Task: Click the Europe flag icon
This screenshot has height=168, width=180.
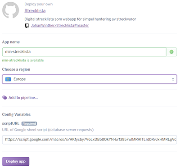Action: click(8, 79)
